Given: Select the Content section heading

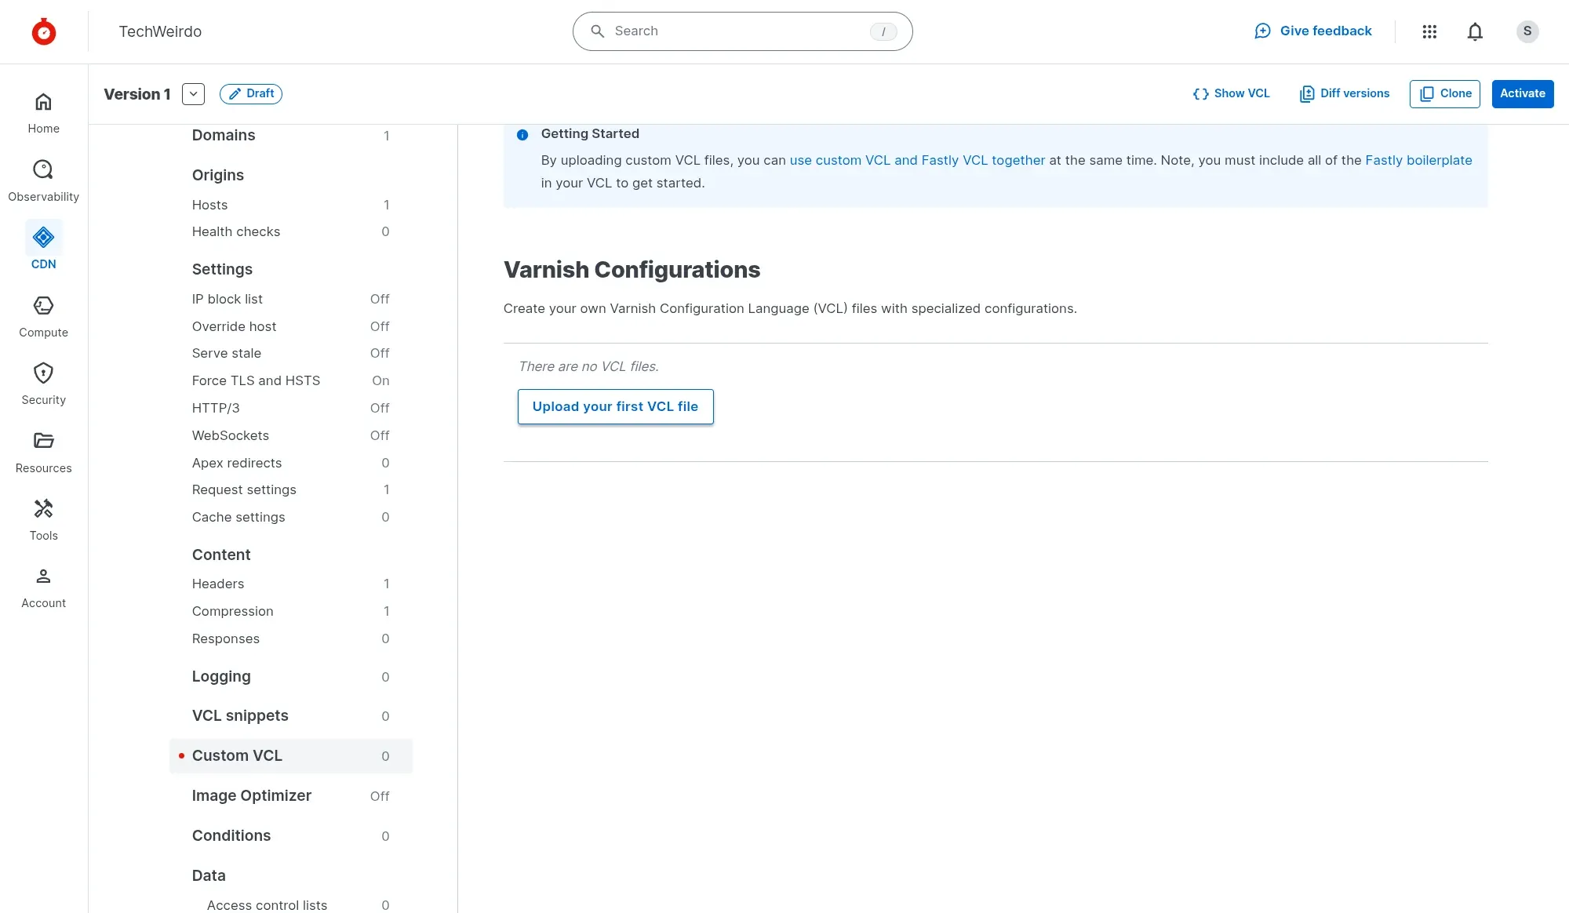Looking at the screenshot, I should pyautogui.click(x=221, y=555).
